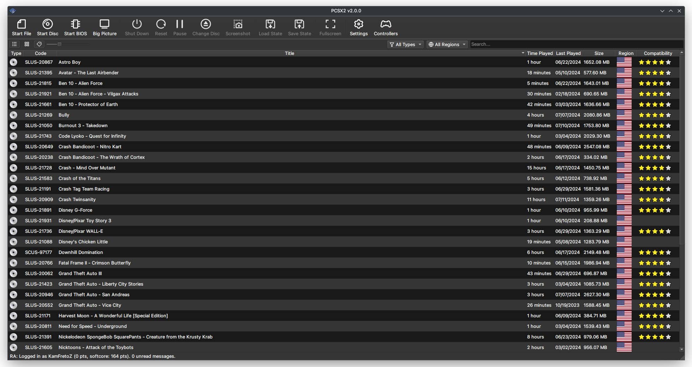Select the Start BIOS icon
692x367 pixels.
pos(75,27)
